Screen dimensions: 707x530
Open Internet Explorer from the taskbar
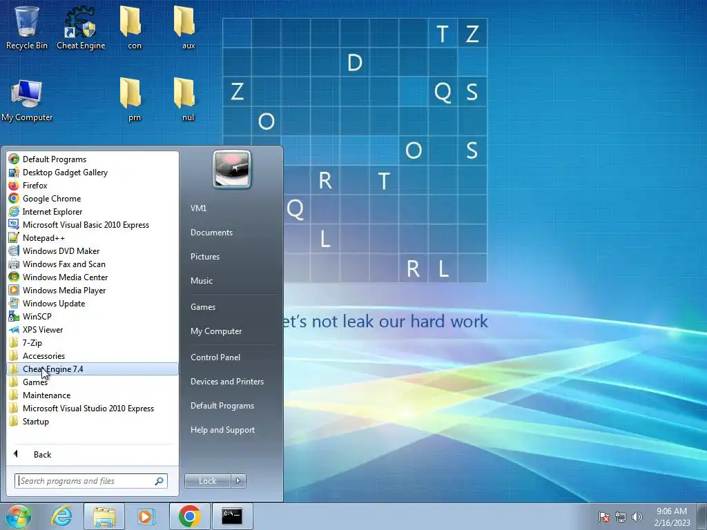click(x=61, y=516)
